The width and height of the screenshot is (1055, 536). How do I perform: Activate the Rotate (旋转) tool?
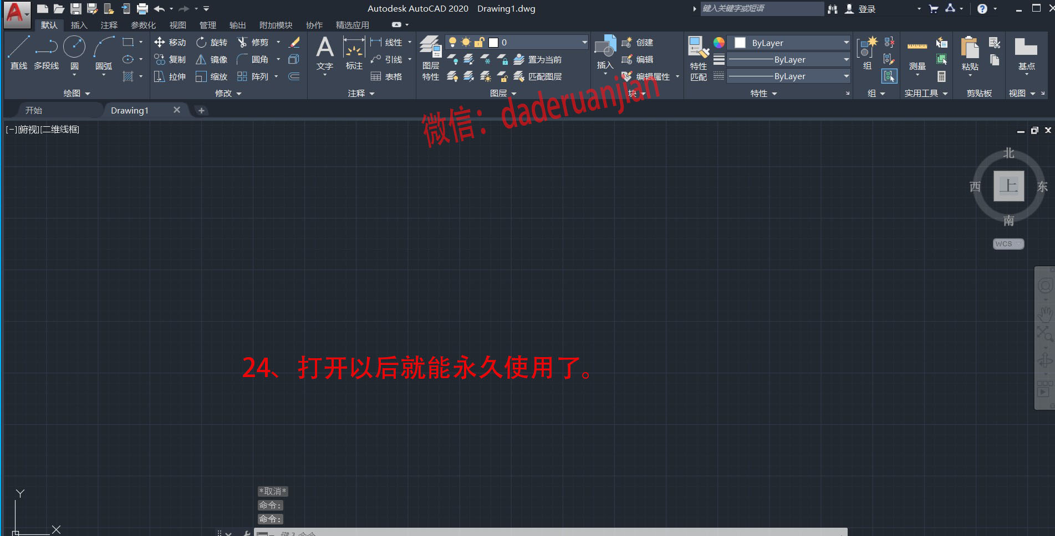(212, 42)
